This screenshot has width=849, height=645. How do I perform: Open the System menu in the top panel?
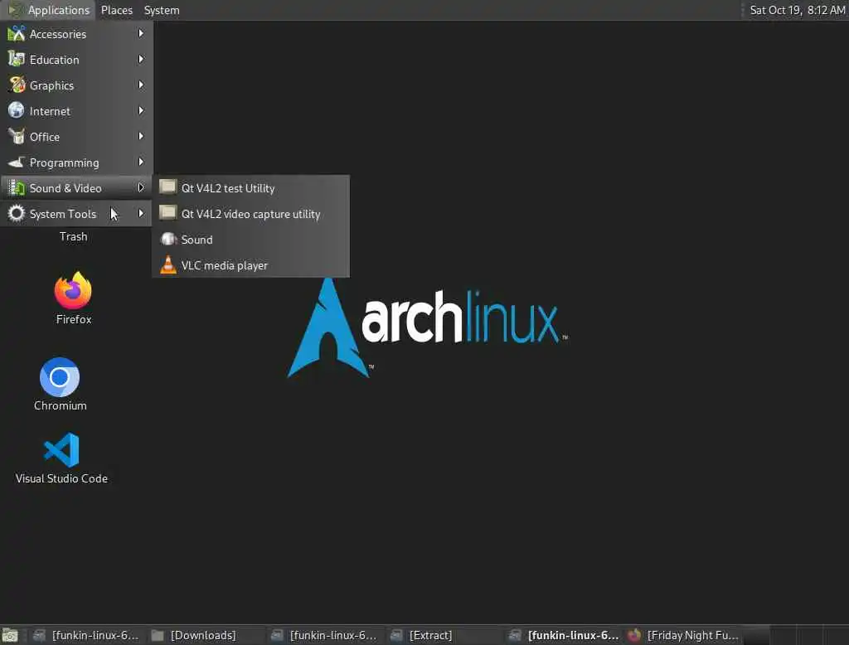pos(162,10)
